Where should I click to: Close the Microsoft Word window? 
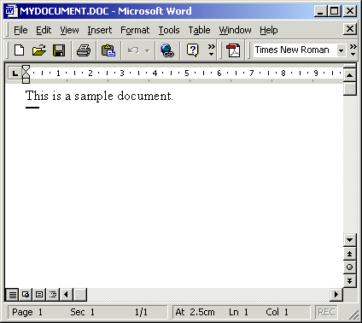tap(350, 11)
